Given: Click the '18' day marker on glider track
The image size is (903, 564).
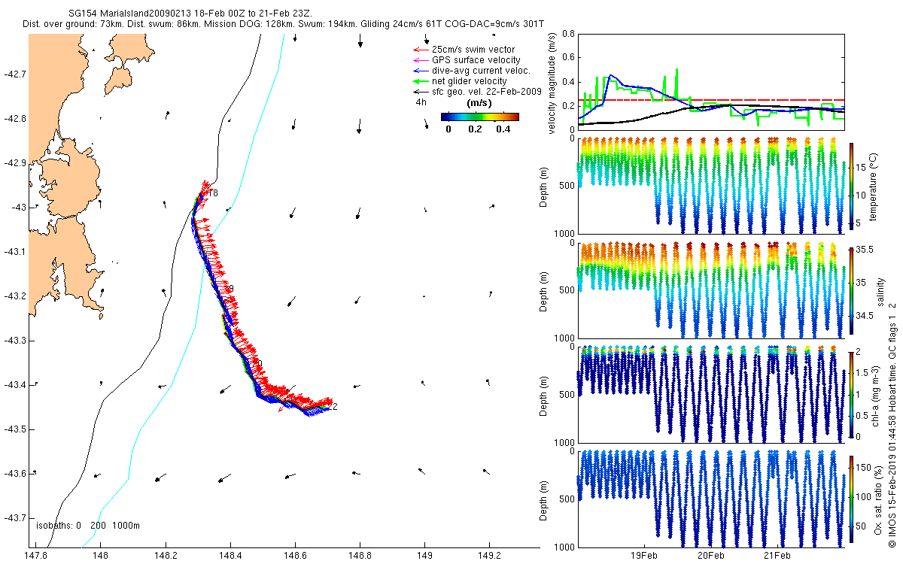Looking at the screenshot, I should click(212, 194).
